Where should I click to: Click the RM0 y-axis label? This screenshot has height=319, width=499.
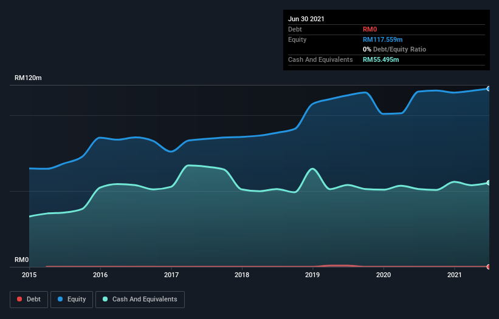point(22,260)
